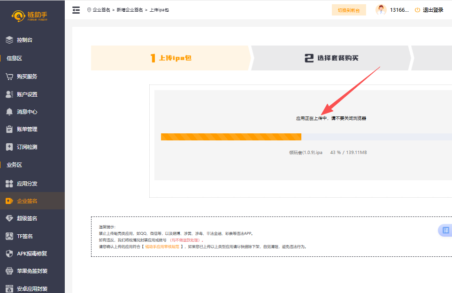This screenshot has height=293, width=452.
Task: Click the 消息中心 bell icon
Action: coord(9,112)
